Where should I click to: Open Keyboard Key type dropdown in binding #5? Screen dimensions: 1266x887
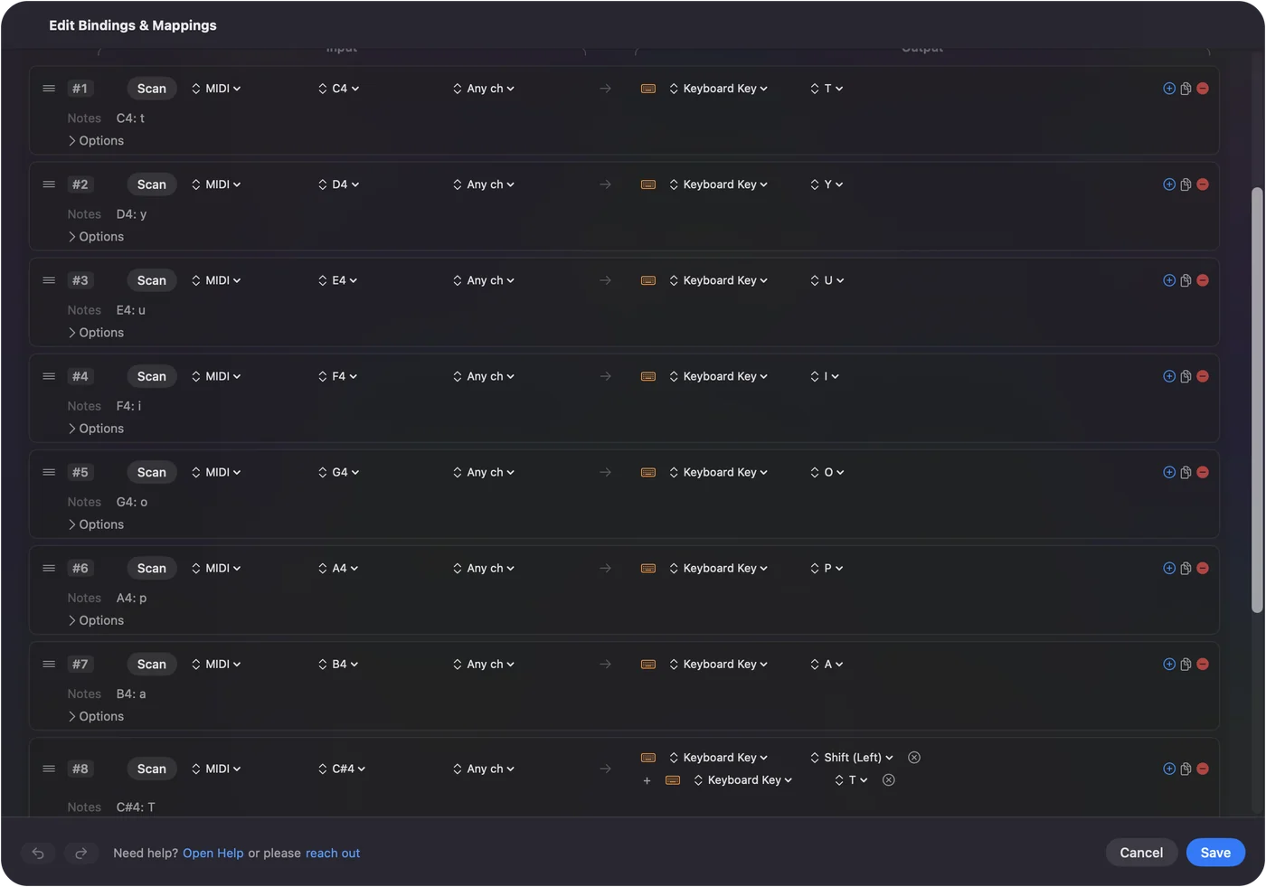(719, 472)
